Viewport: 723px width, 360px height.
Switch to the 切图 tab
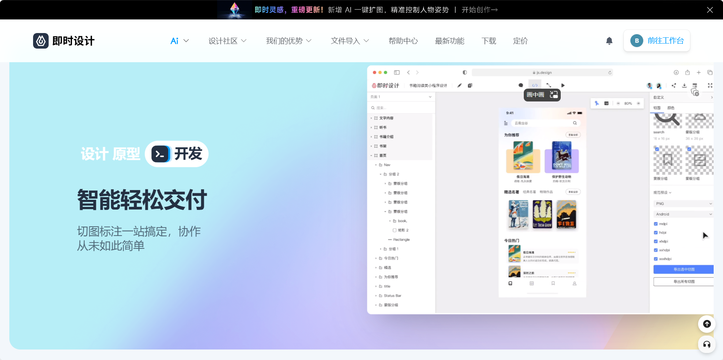(657, 108)
